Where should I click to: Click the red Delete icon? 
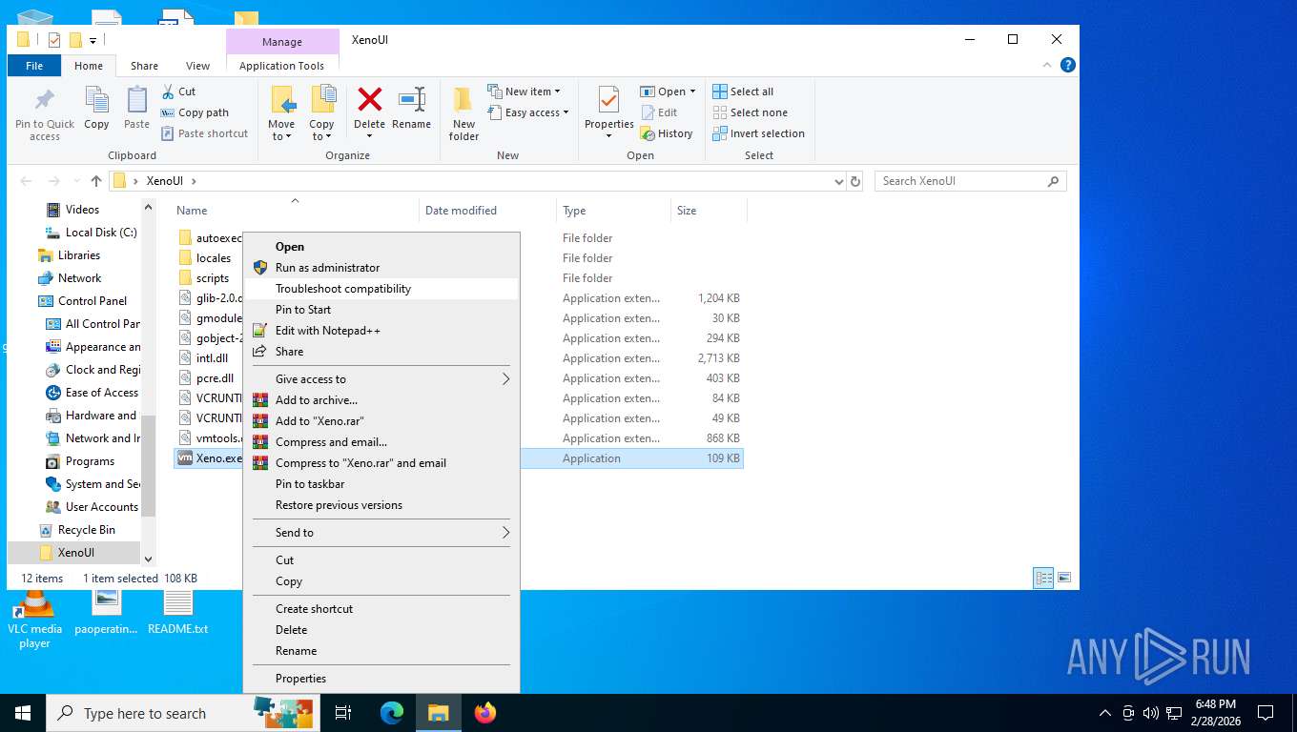[369, 99]
